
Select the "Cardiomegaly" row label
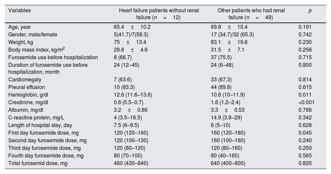23,80
